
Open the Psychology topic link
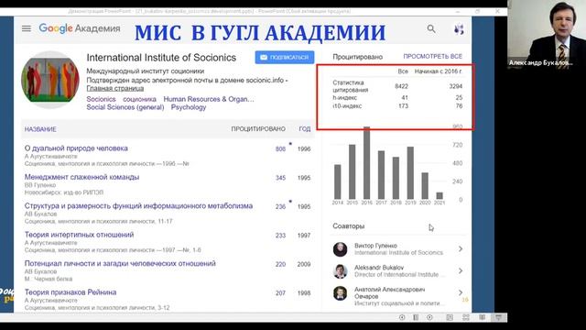(x=189, y=107)
